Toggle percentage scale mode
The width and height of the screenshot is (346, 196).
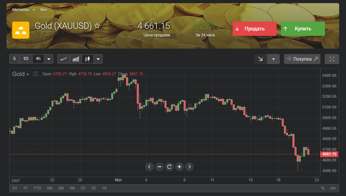coord(323,188)
